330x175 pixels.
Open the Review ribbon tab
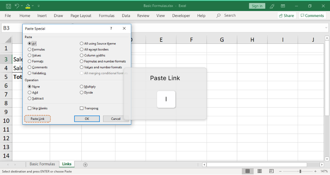point(143,16)
